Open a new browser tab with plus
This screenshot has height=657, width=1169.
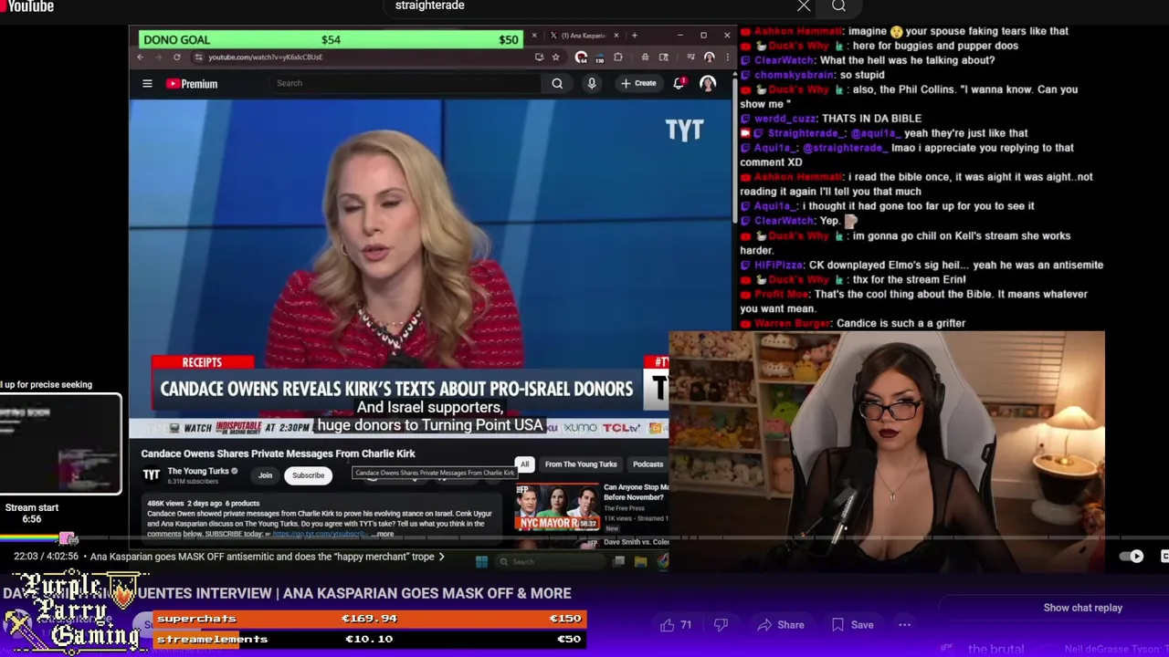(634, 36)
